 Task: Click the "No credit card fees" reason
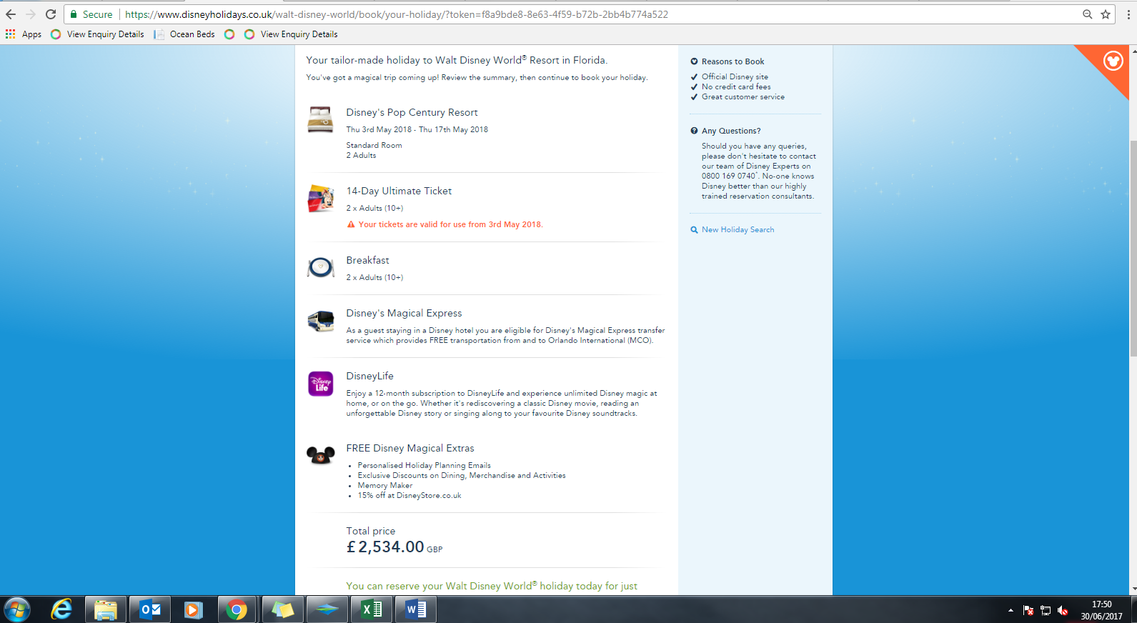pos(736,87)
